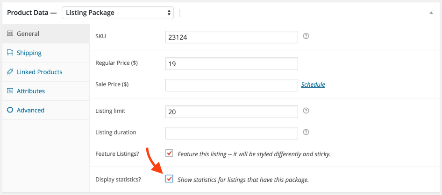
Task: Click the Schedule sale price link
Action: click(x=313, y=84)
